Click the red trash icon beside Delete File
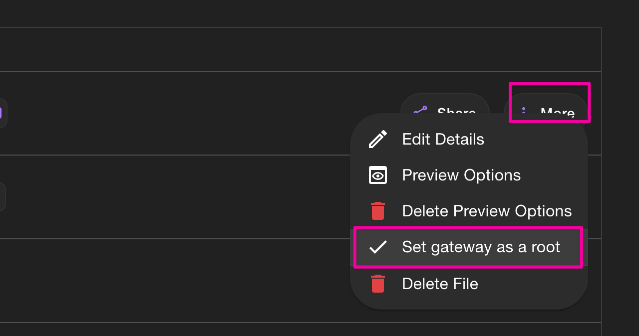Screen dimensions: 639x336 pos(378,284)
